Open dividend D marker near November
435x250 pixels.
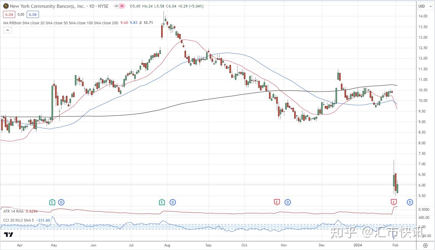288,202
